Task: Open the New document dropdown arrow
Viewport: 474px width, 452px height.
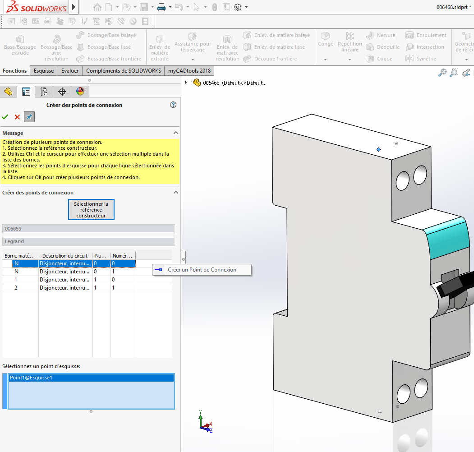Action: 117,7
